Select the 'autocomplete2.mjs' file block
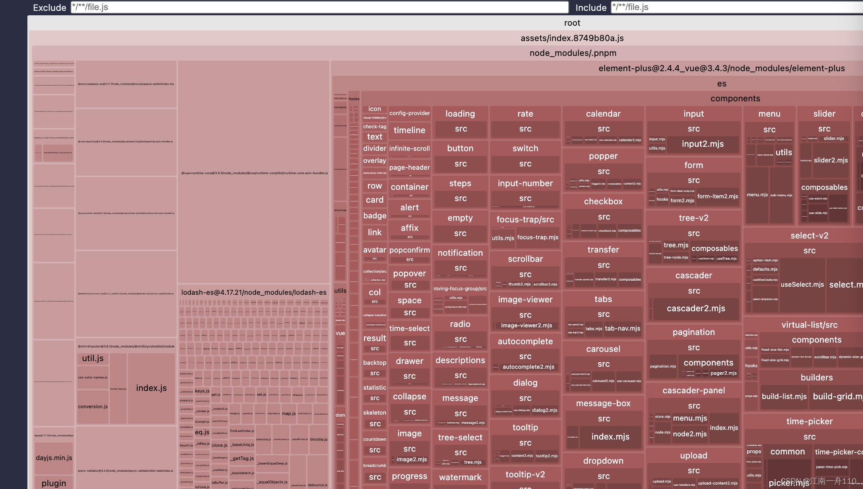Viewport: 863px width, 489px height. 528,367
